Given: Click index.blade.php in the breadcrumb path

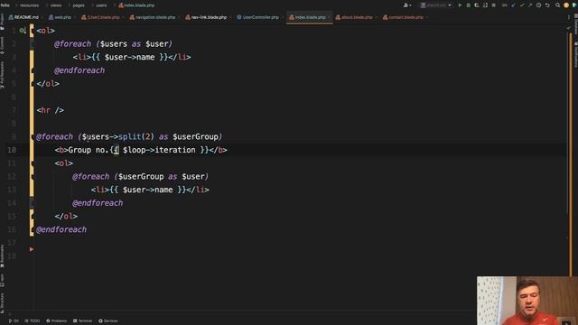Looking at the screenshot, I should pos(136,5).
